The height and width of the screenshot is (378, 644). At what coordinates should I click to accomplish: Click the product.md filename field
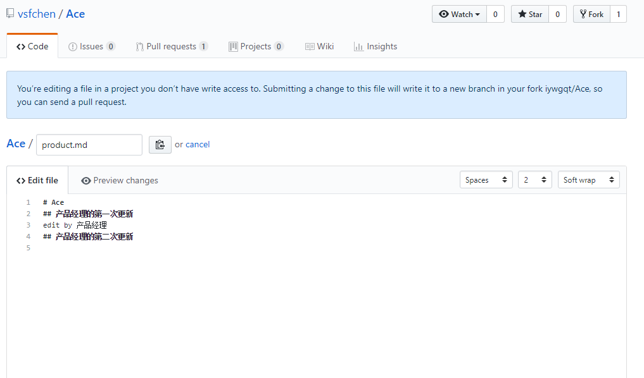(89, 145)
